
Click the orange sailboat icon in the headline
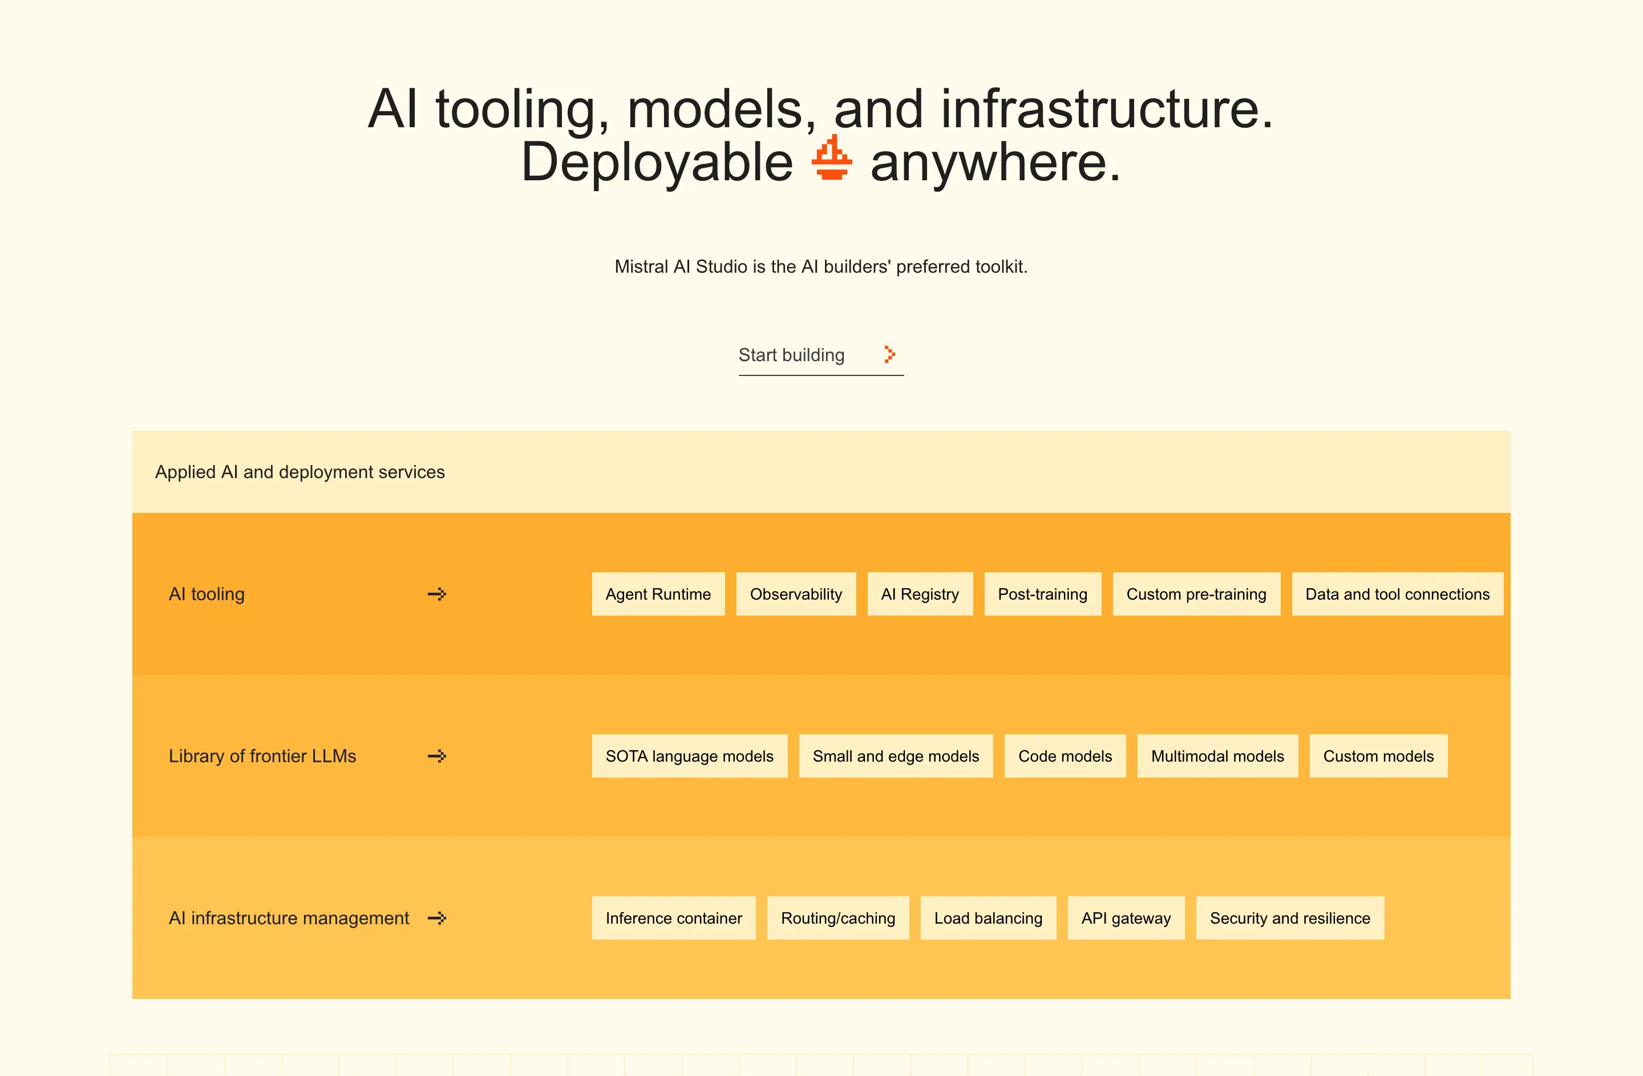[832, 160]
